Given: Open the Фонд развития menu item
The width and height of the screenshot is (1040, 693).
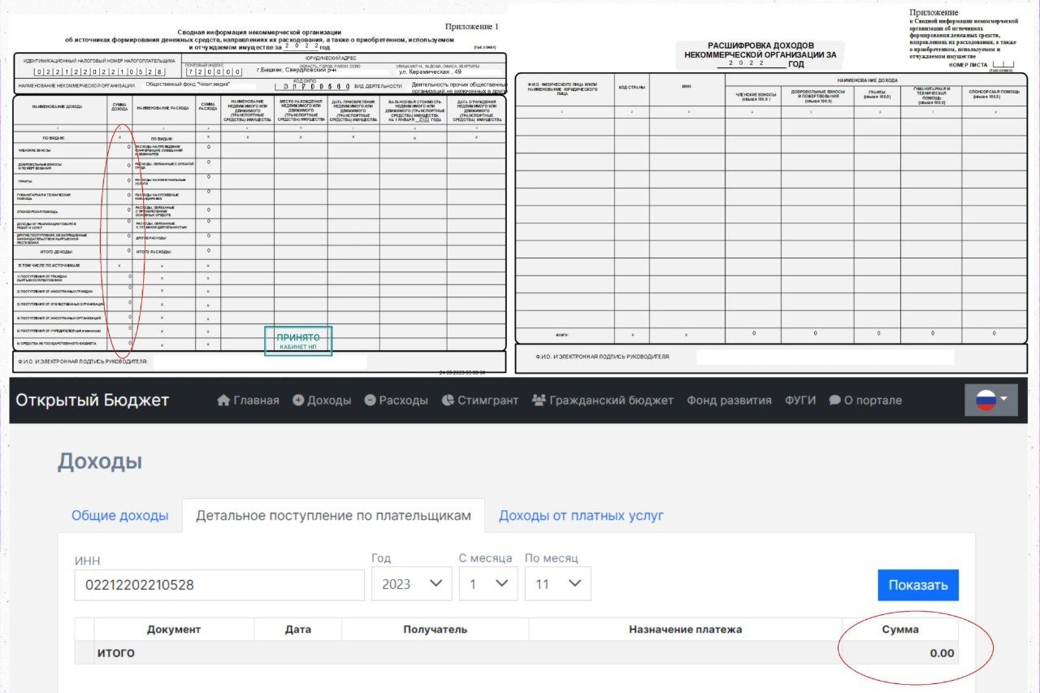Looking at the screenshot, I should pos(729,401).
